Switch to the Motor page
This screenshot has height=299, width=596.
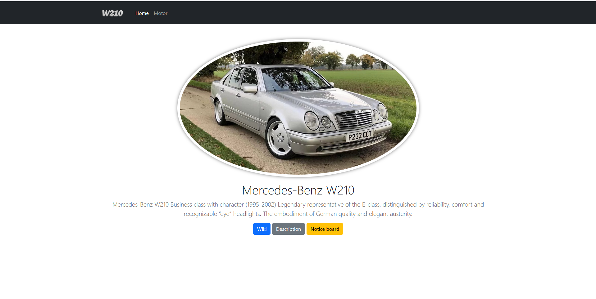(x=160, y=13)
